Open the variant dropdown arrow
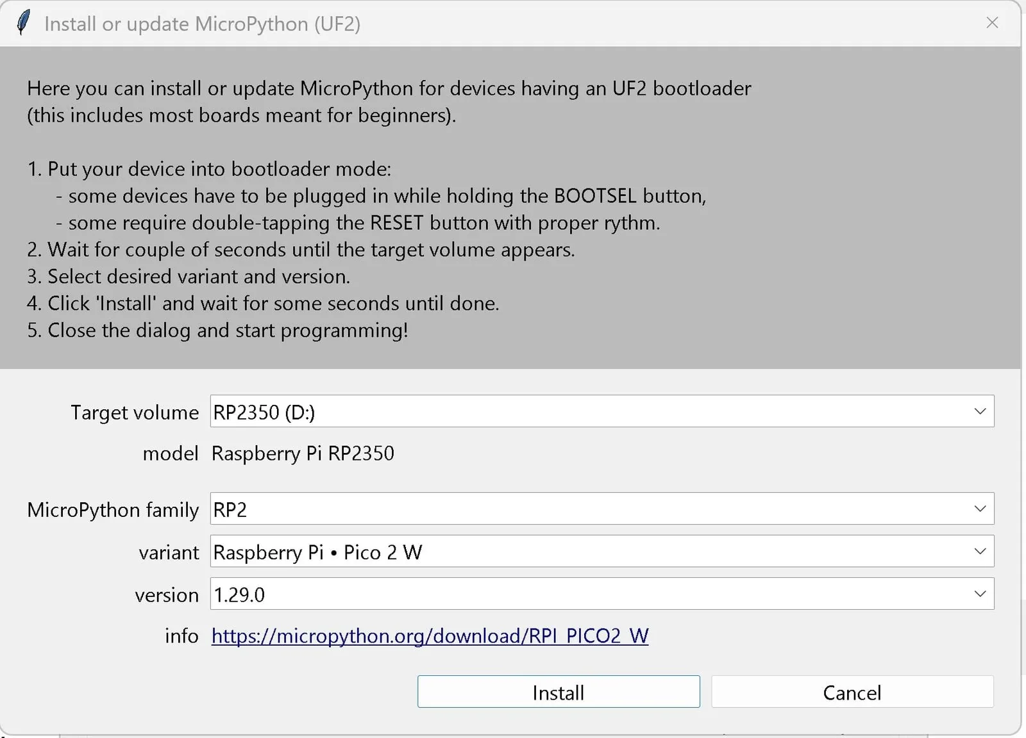1026x738 pixels. coord(980,551)
